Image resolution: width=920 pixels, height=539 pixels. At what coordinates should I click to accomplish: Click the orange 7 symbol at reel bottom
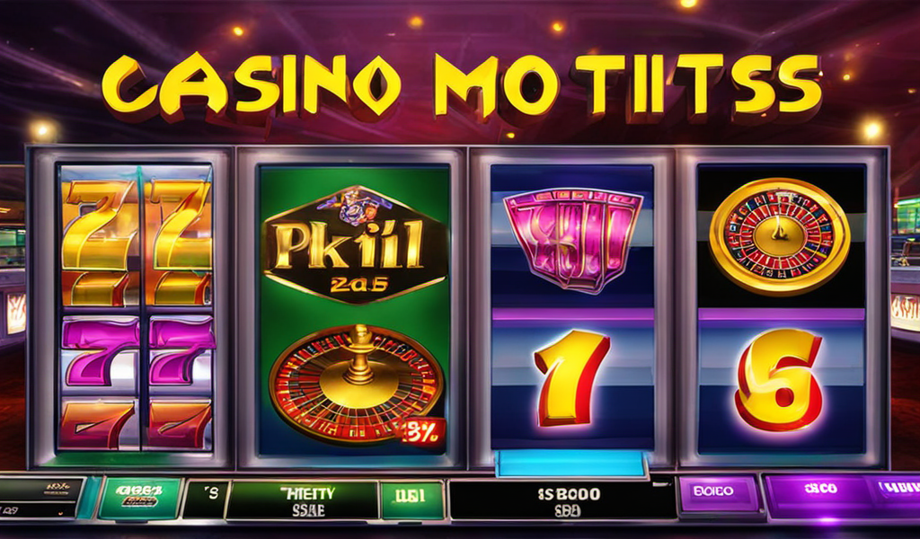(137, 423)
